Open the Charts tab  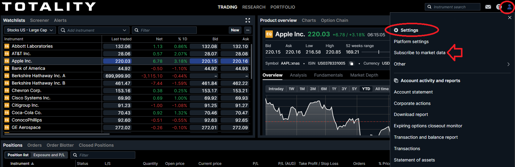(309, 20)
